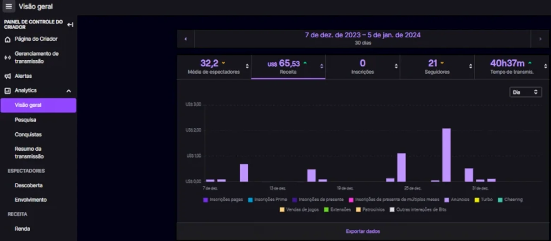551x241 pixels.
Task: Open the Dia interval dropdown
Action: tap(526, 92)
